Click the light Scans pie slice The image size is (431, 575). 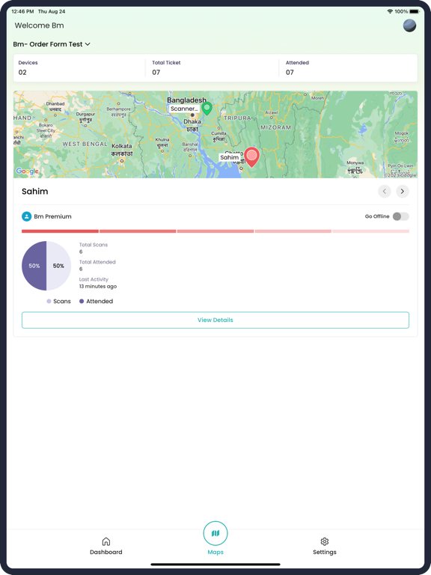[x=59, y=266]
